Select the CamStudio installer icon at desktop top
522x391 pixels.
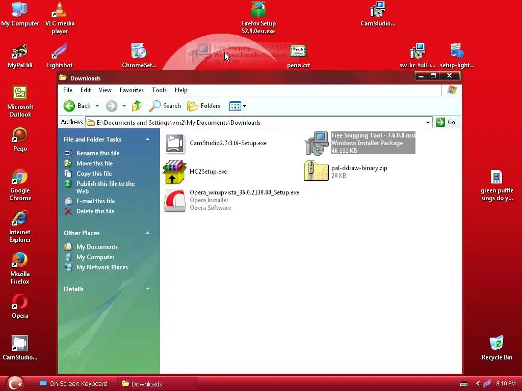pyautogui.click(x=378, y=14)
